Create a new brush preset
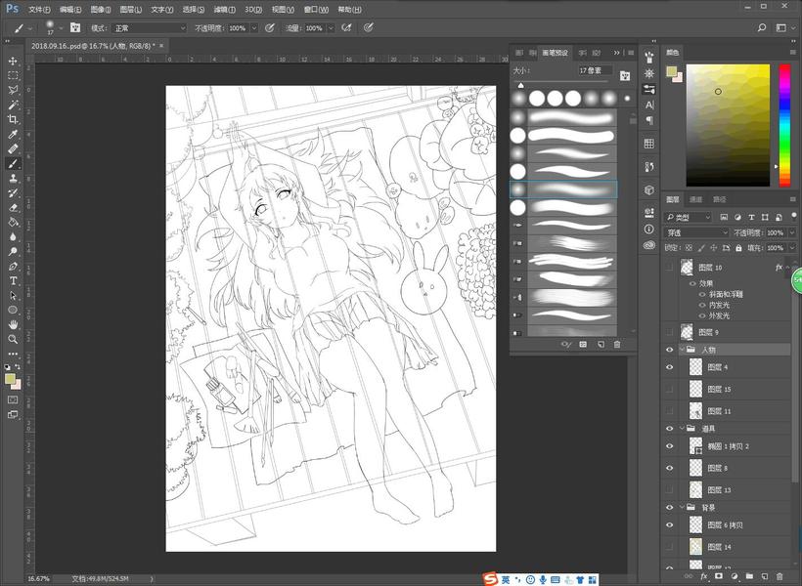 tap(601, 345)
